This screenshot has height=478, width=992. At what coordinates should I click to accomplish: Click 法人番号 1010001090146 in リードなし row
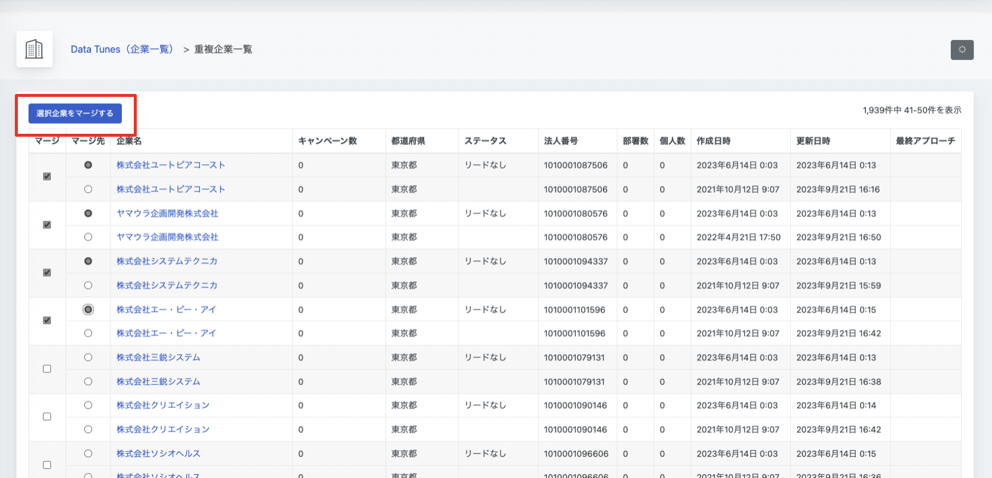[x=575, y=405]
